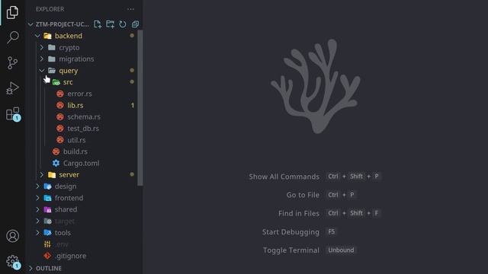Open the schema.rs file

click(84, 116)
